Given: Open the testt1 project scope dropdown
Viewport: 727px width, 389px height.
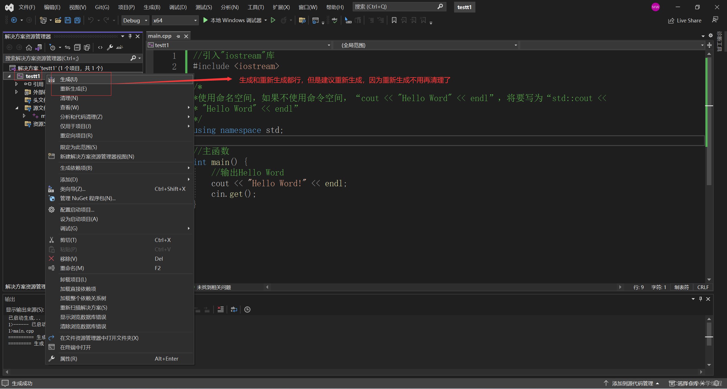Looking at the screenshot, I should [239, 45].
